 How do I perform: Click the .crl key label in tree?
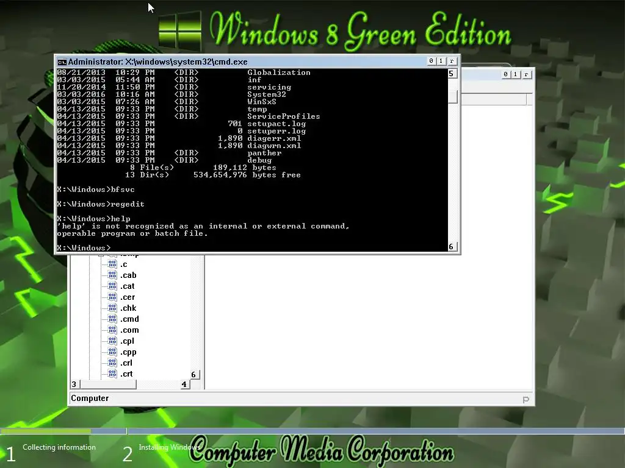[x=126, y=363]
